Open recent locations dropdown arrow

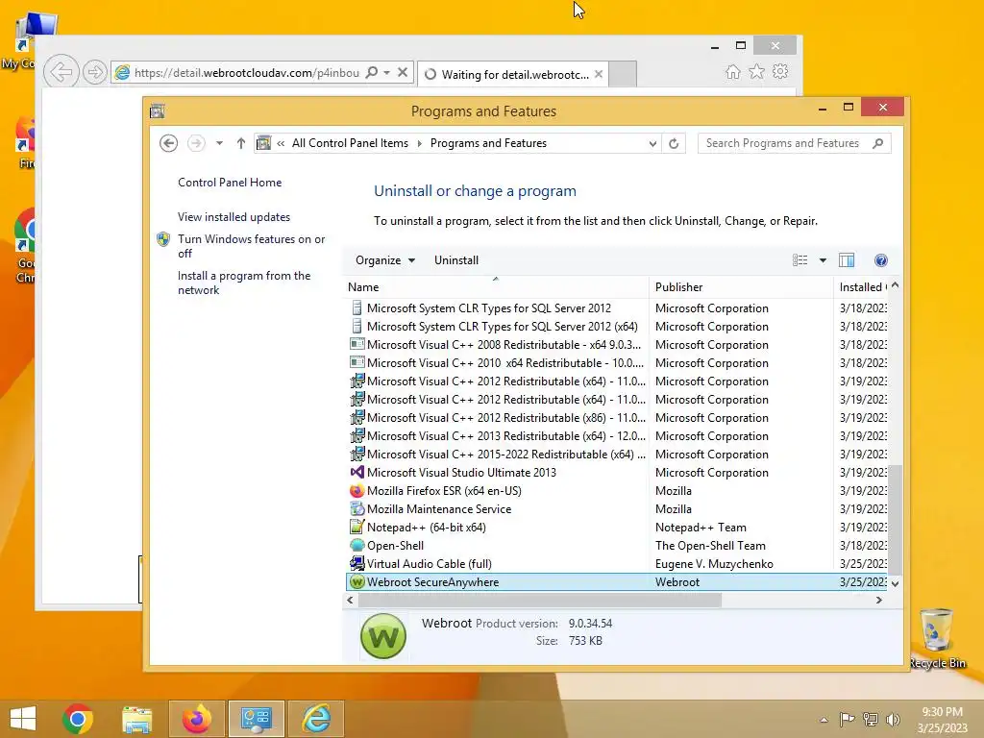click(x=219, y=143)
